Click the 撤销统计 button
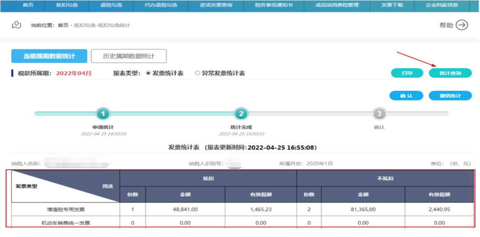This screenshot has width=480, height=237. (x=450, y=96)
